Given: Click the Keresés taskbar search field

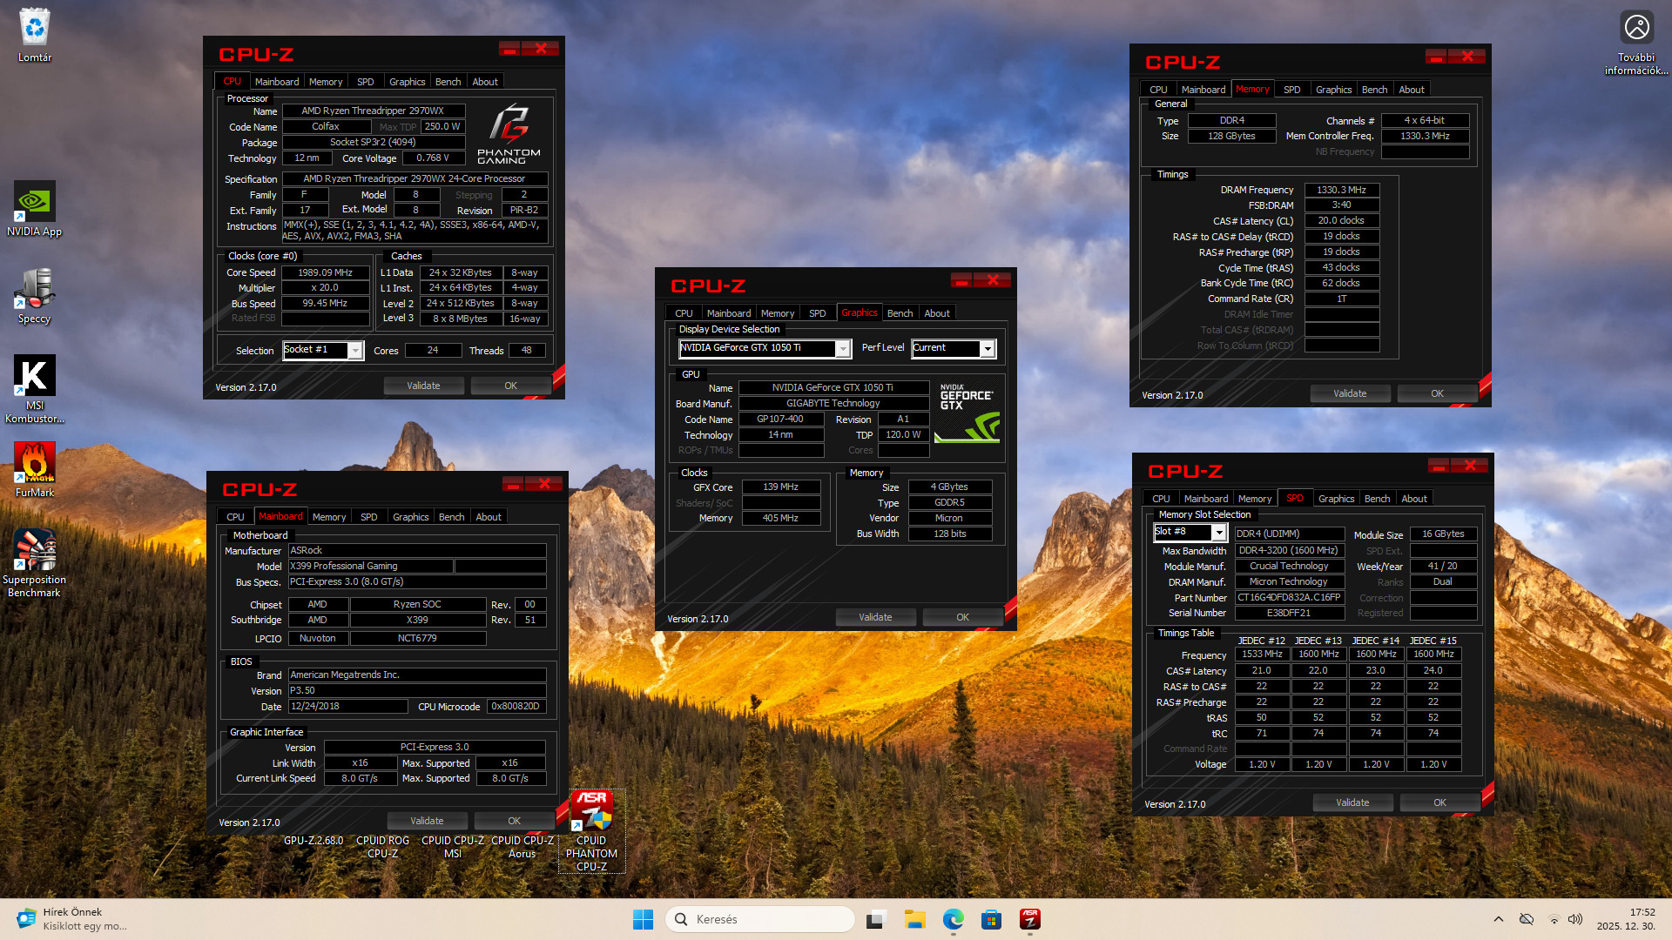Looking at the screenshot, I should click(x=759, y=919).
